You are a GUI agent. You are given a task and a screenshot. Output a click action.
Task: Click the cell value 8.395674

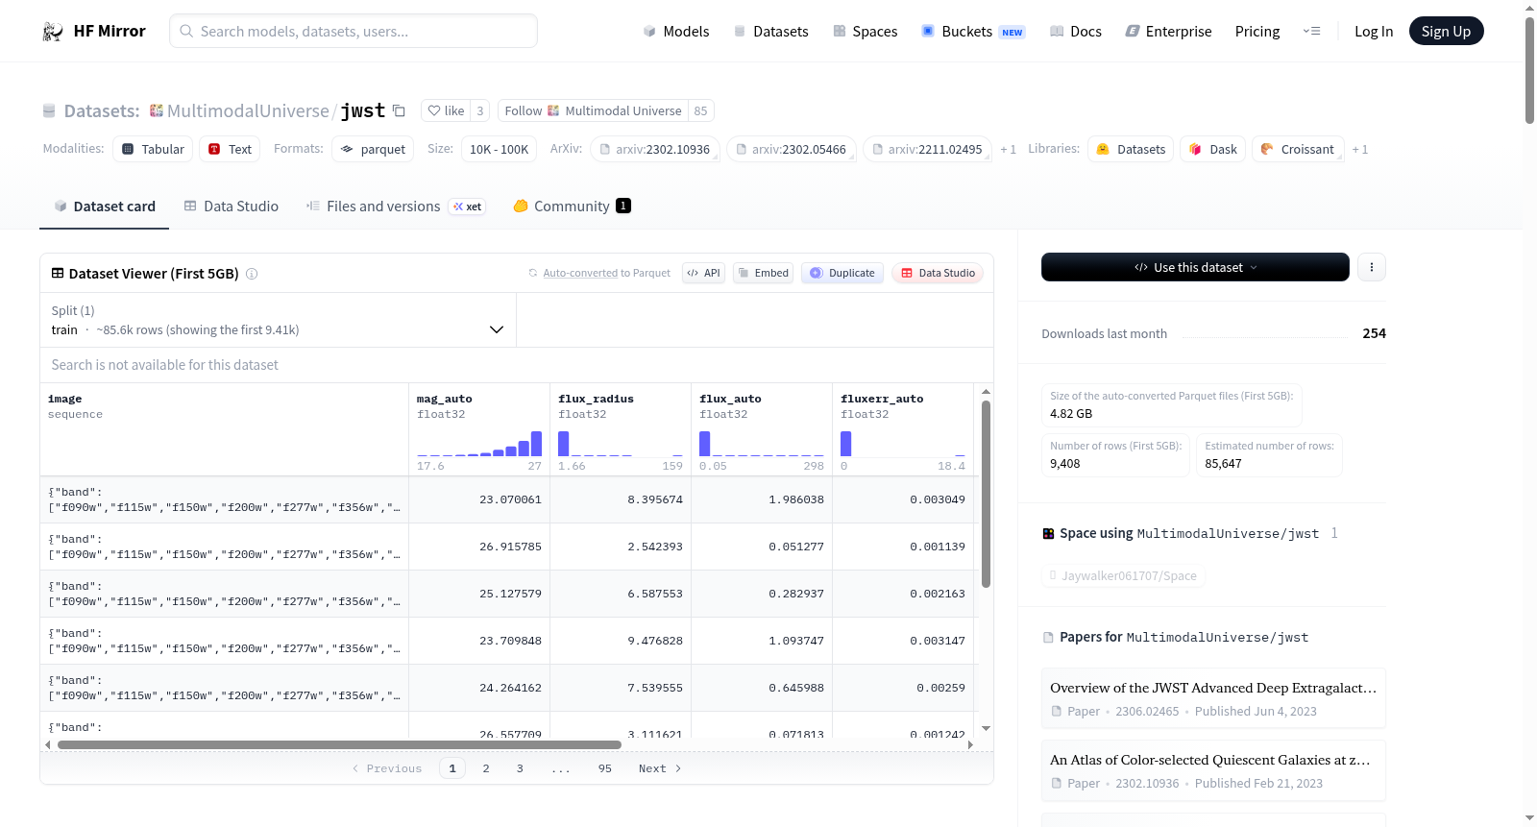(655, 499)
